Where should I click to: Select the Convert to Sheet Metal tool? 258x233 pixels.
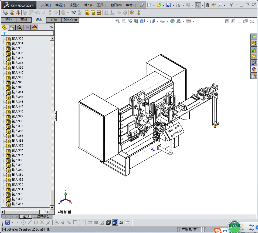point(12,12)
